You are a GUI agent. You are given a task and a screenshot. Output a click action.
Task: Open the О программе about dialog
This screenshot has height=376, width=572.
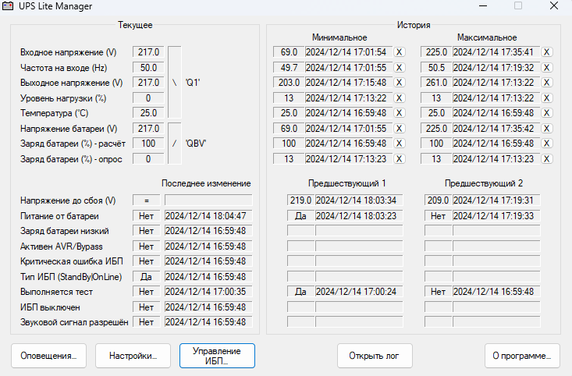pos(522,356)
